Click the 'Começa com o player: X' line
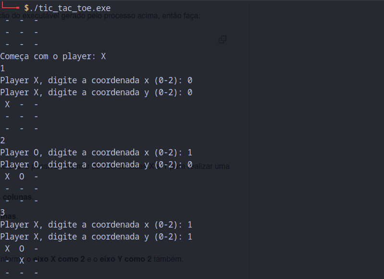Screen dimensions: 384x279 (x=53, y=56)
